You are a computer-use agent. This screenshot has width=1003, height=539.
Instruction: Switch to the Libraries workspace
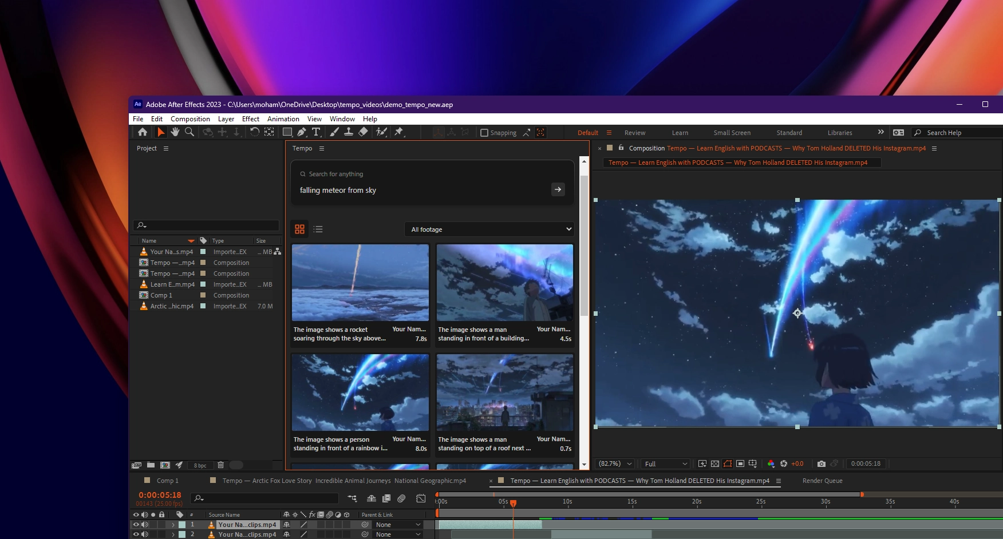click(x=840, y=133)
